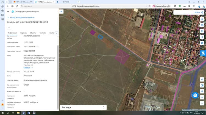Open browser downloads icon
The height and width of the screenshot is (115, 206).
click(204, 6)
